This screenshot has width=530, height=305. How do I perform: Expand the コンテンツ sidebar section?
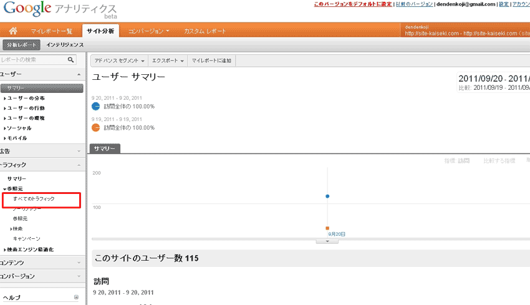(42, 263)
